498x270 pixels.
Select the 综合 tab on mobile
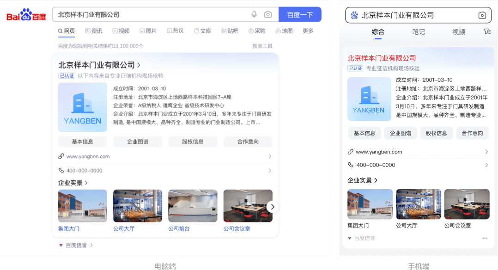pos(378,32)
